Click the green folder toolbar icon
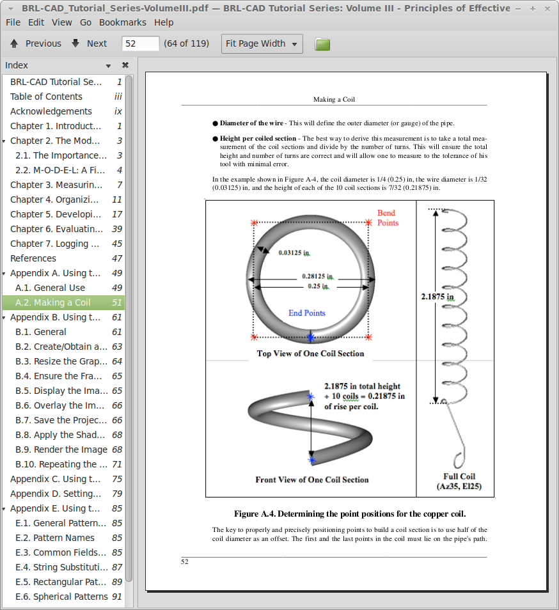This screenshot has width=559, height=610. [x=322, y=44]
